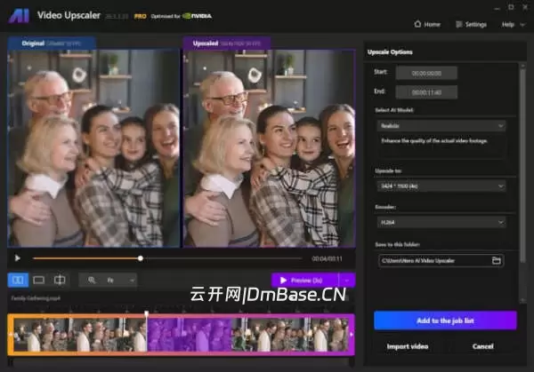Play the video preview
The width and height of the screenshot is (534, 372).
coord(18,258)
